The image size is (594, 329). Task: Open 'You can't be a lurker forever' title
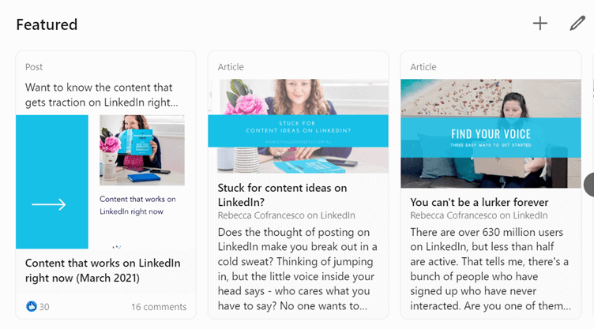479,202
